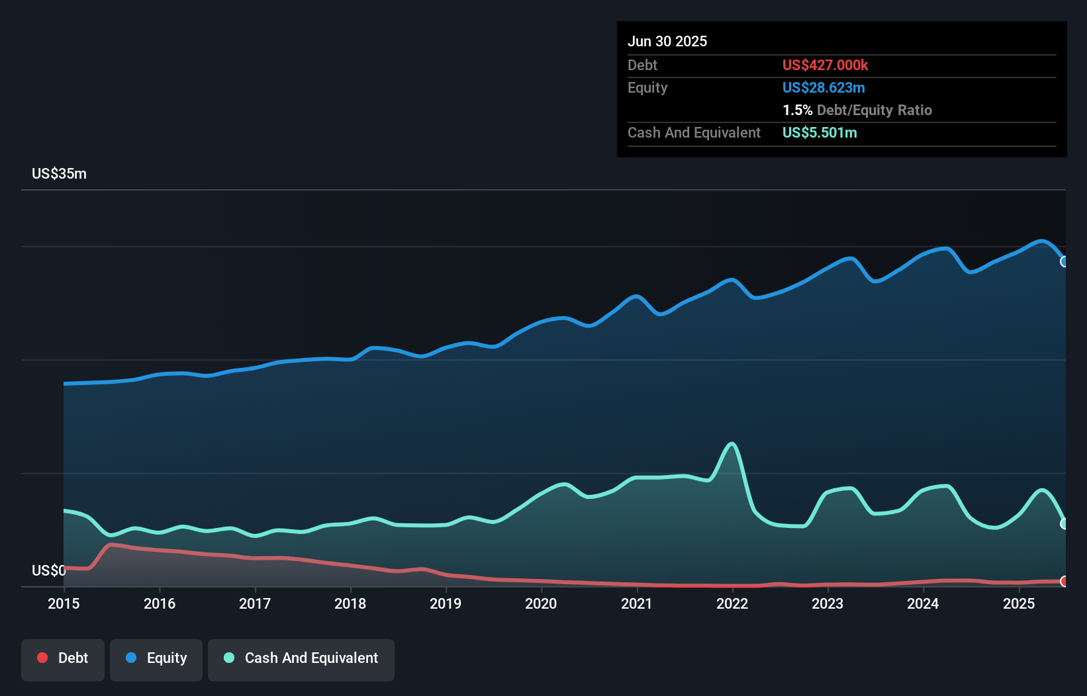Screen dimensions: 1087x696
Task: Click the 1.5% Debt/Equity Ratio text
Action: point(857,110)
